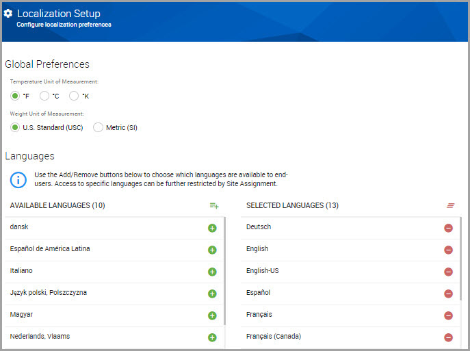The height and width of the screenshot is (351, 470).
Task: Click the English-US row text
Action: tap(262, 271)
